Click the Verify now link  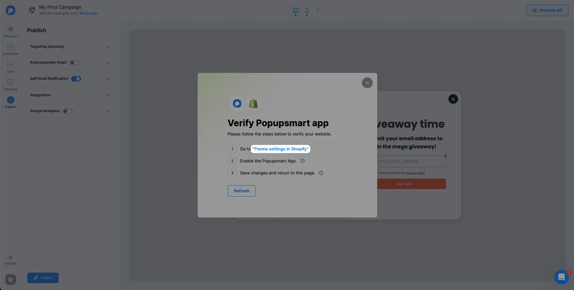coord(88,13)
